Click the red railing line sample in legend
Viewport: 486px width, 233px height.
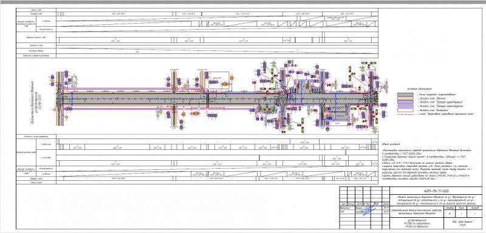coord(405,114)
